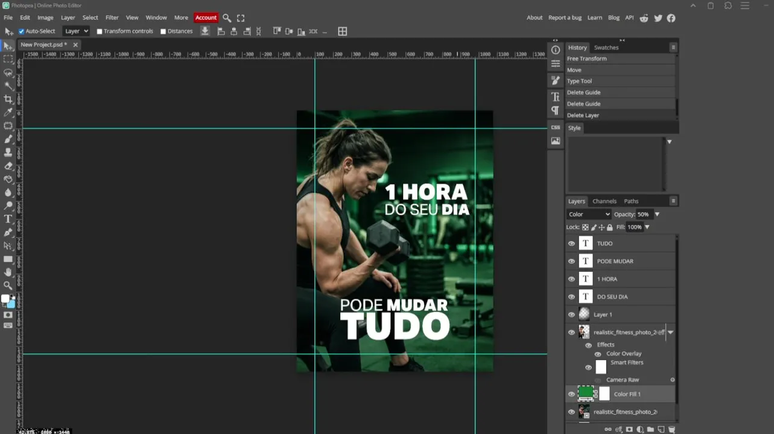The width and height of the screenshot is (774, 434).
Task: Switch to the Paths tab
Action: point(631,201)
